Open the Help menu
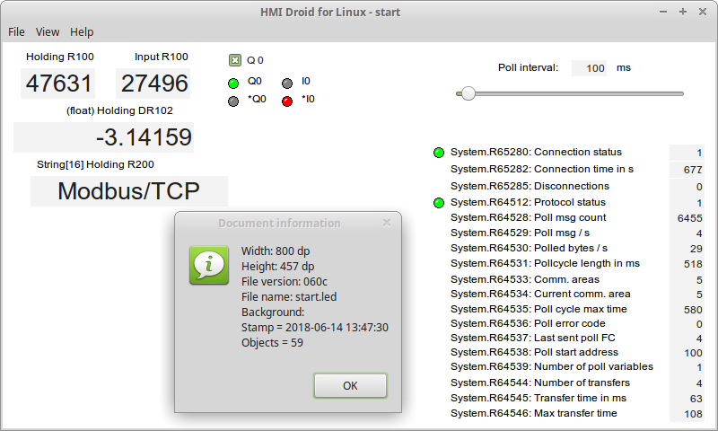Viewport: 718px width, 431px height. tap(82, 32)
